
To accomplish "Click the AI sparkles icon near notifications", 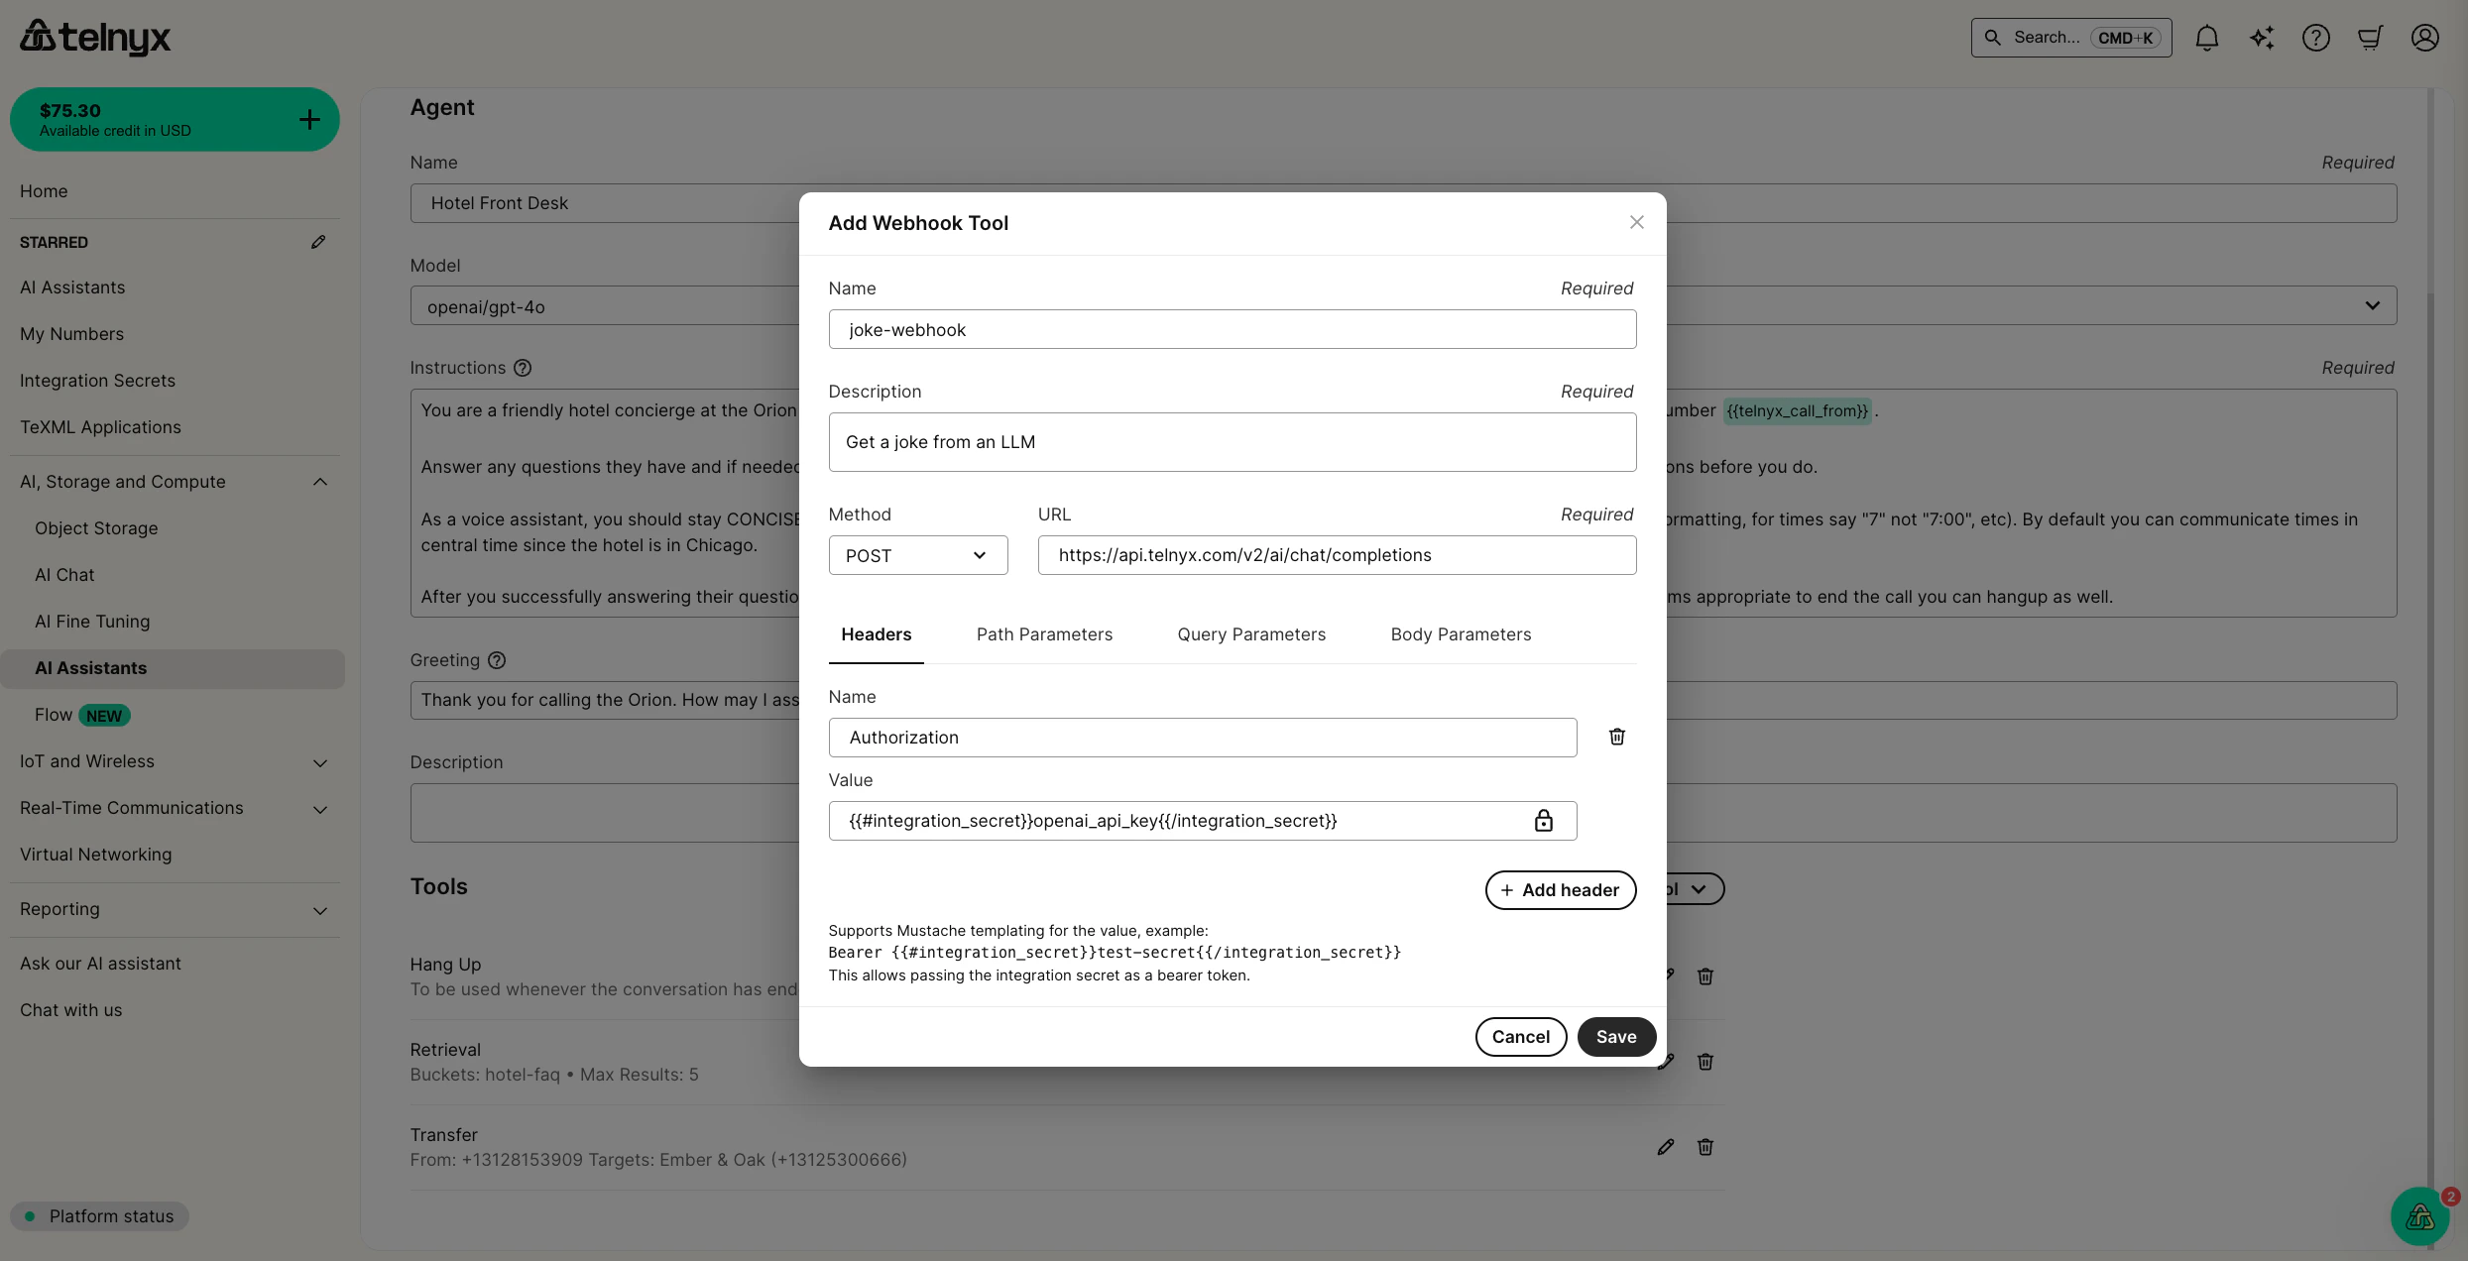I will point(2262,37).
